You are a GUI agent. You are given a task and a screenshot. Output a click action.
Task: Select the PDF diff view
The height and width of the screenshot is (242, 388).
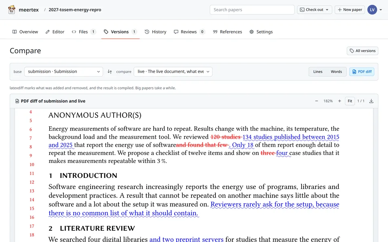pyautogui.click(x=362, y=72)
